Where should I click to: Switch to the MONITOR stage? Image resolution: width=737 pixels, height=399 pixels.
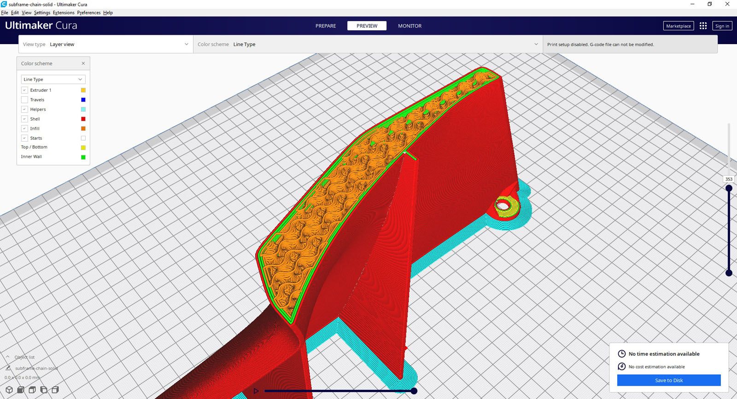pyautogui.click(x=409, y=26)
